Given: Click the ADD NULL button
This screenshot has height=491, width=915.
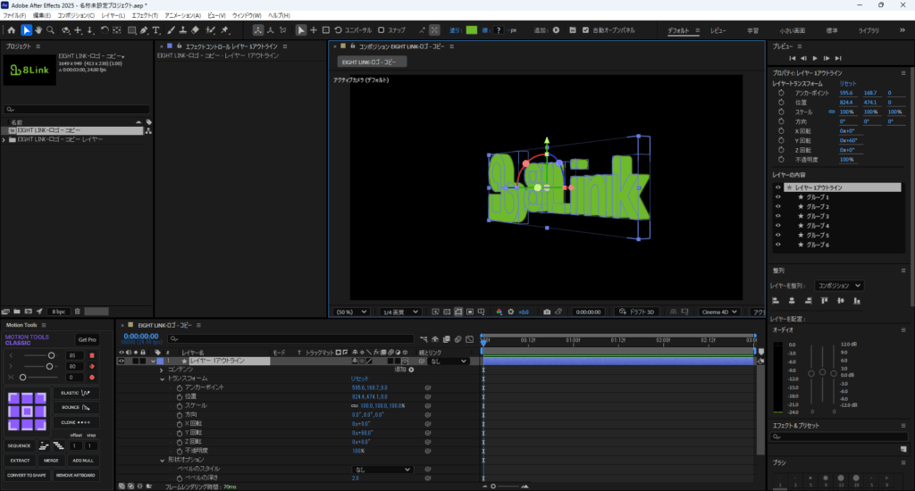Looking at the screenshot, I should (83, 461).
